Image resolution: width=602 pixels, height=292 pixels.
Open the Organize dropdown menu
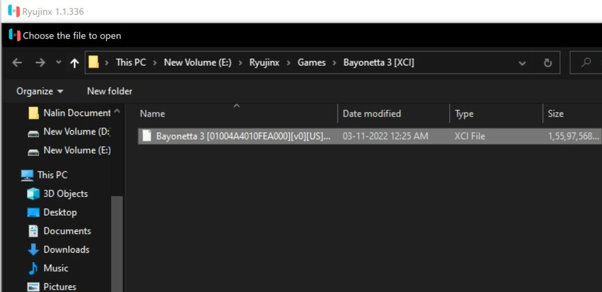pyautogui.click(x=40, y=91)
